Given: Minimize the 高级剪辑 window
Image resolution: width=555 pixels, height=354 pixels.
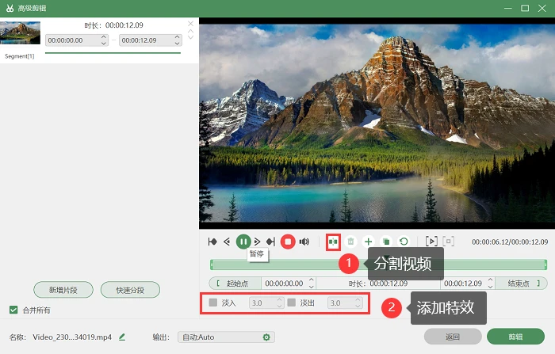Looking at the screenshot, I should click(x=508, y=8).
